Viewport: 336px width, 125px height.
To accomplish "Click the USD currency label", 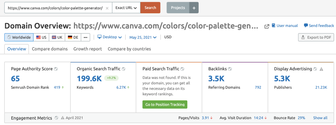I will pos(168,37).
